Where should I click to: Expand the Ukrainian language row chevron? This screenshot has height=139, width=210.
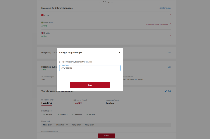[x=171, y=24]
